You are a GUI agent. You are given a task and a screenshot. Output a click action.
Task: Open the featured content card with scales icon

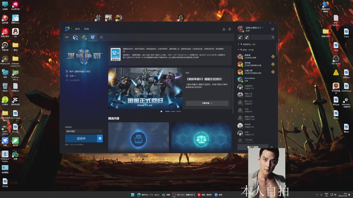[202, 137]
